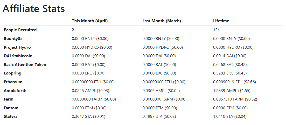Viewport: 286px width, 125px height.
Task: Select the lifetime 1.0410 STA value
Action: 230,117
